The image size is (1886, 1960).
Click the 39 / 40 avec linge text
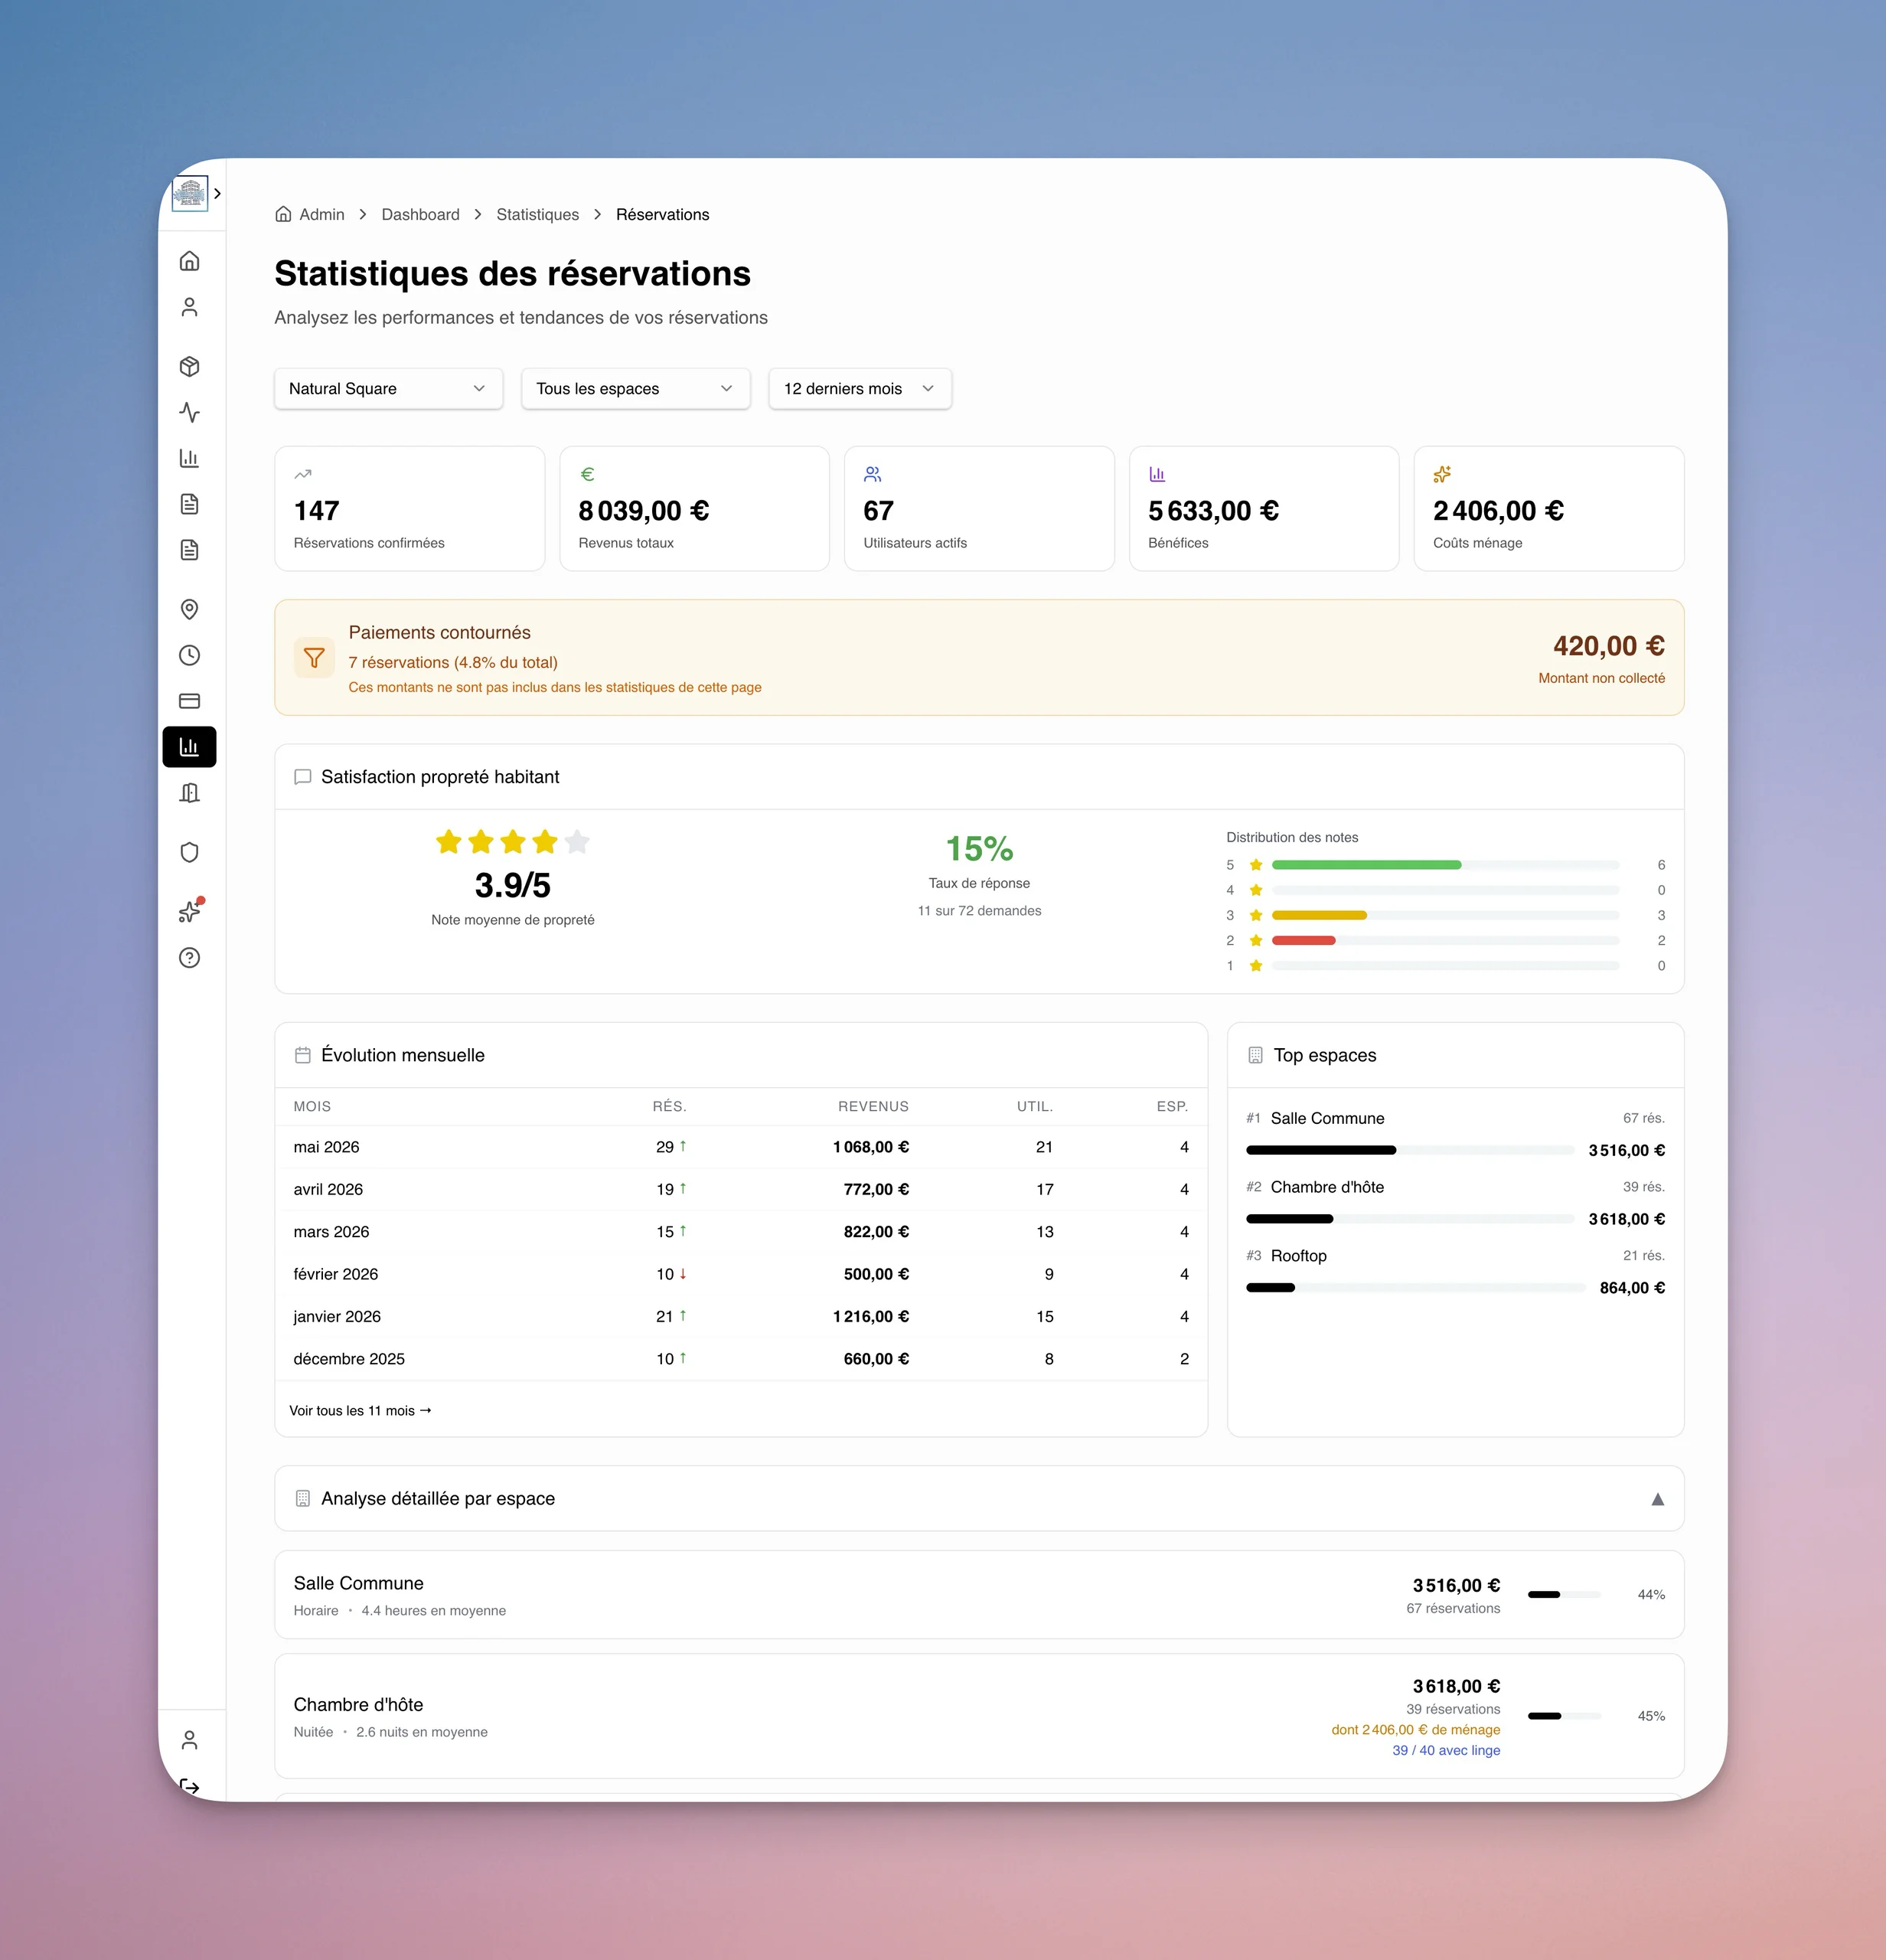pos(1446,1750)
